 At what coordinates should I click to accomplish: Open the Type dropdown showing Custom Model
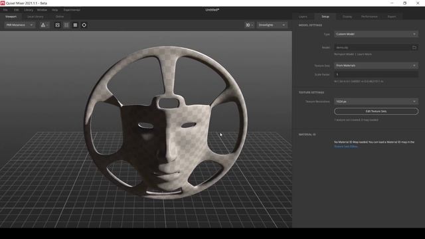click(x=376, y=34)
